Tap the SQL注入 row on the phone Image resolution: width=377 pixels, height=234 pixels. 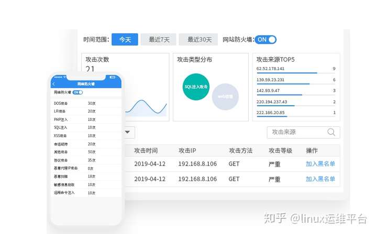coord(86,127)
